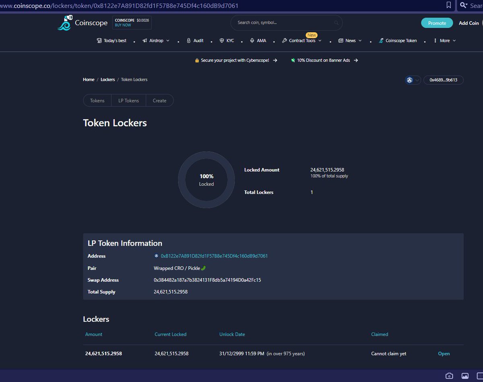Image resolution: width=483 pixels, height=382 pixels.
Task: Click the lock icon beside Cyberscope banner
Action: 197,60
